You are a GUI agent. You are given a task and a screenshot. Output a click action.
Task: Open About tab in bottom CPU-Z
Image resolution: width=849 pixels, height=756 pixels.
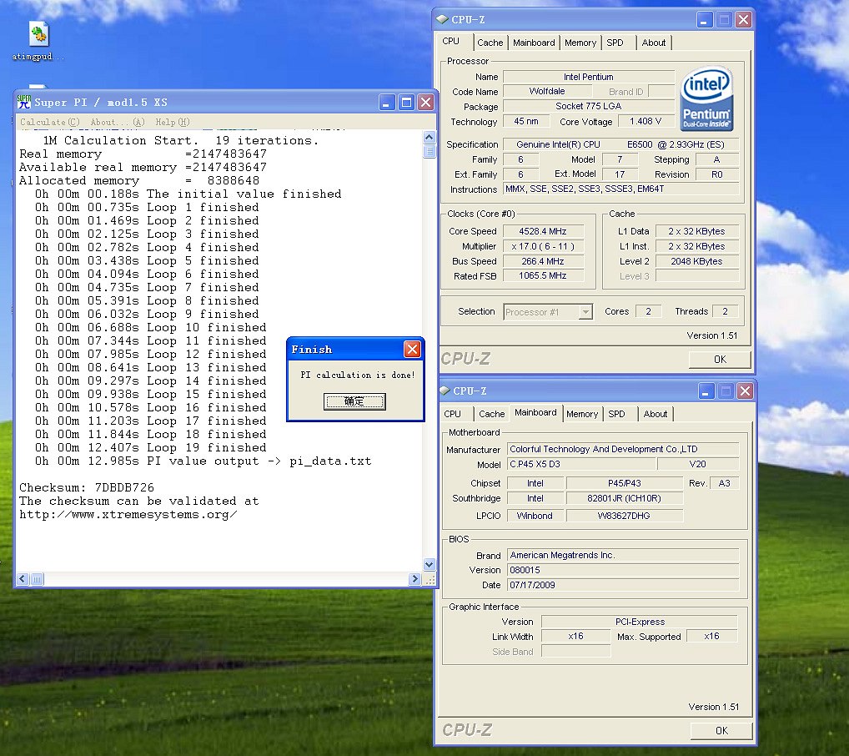point(656,414)
